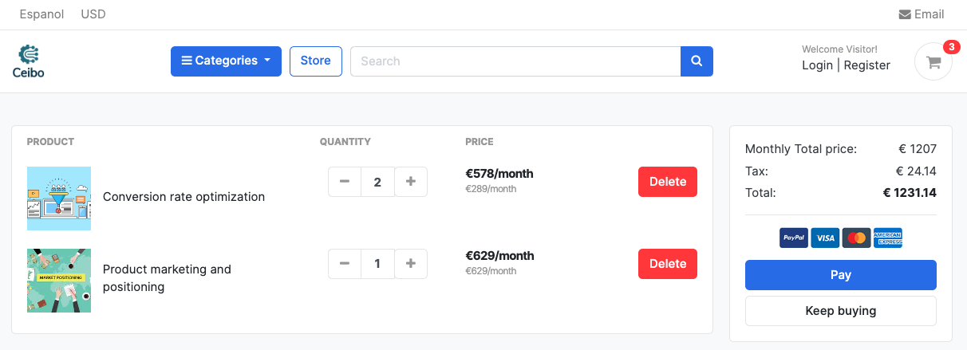Increase Product marketing and positioning quantity
Image resolution: width=967 pixels, height=350 pixels.
pyautogui.click(x=411, y=264)
